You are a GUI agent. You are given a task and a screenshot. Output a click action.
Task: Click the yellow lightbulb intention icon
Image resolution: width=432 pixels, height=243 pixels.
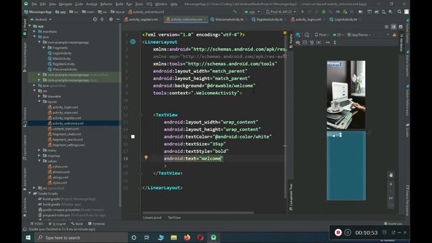146,157
